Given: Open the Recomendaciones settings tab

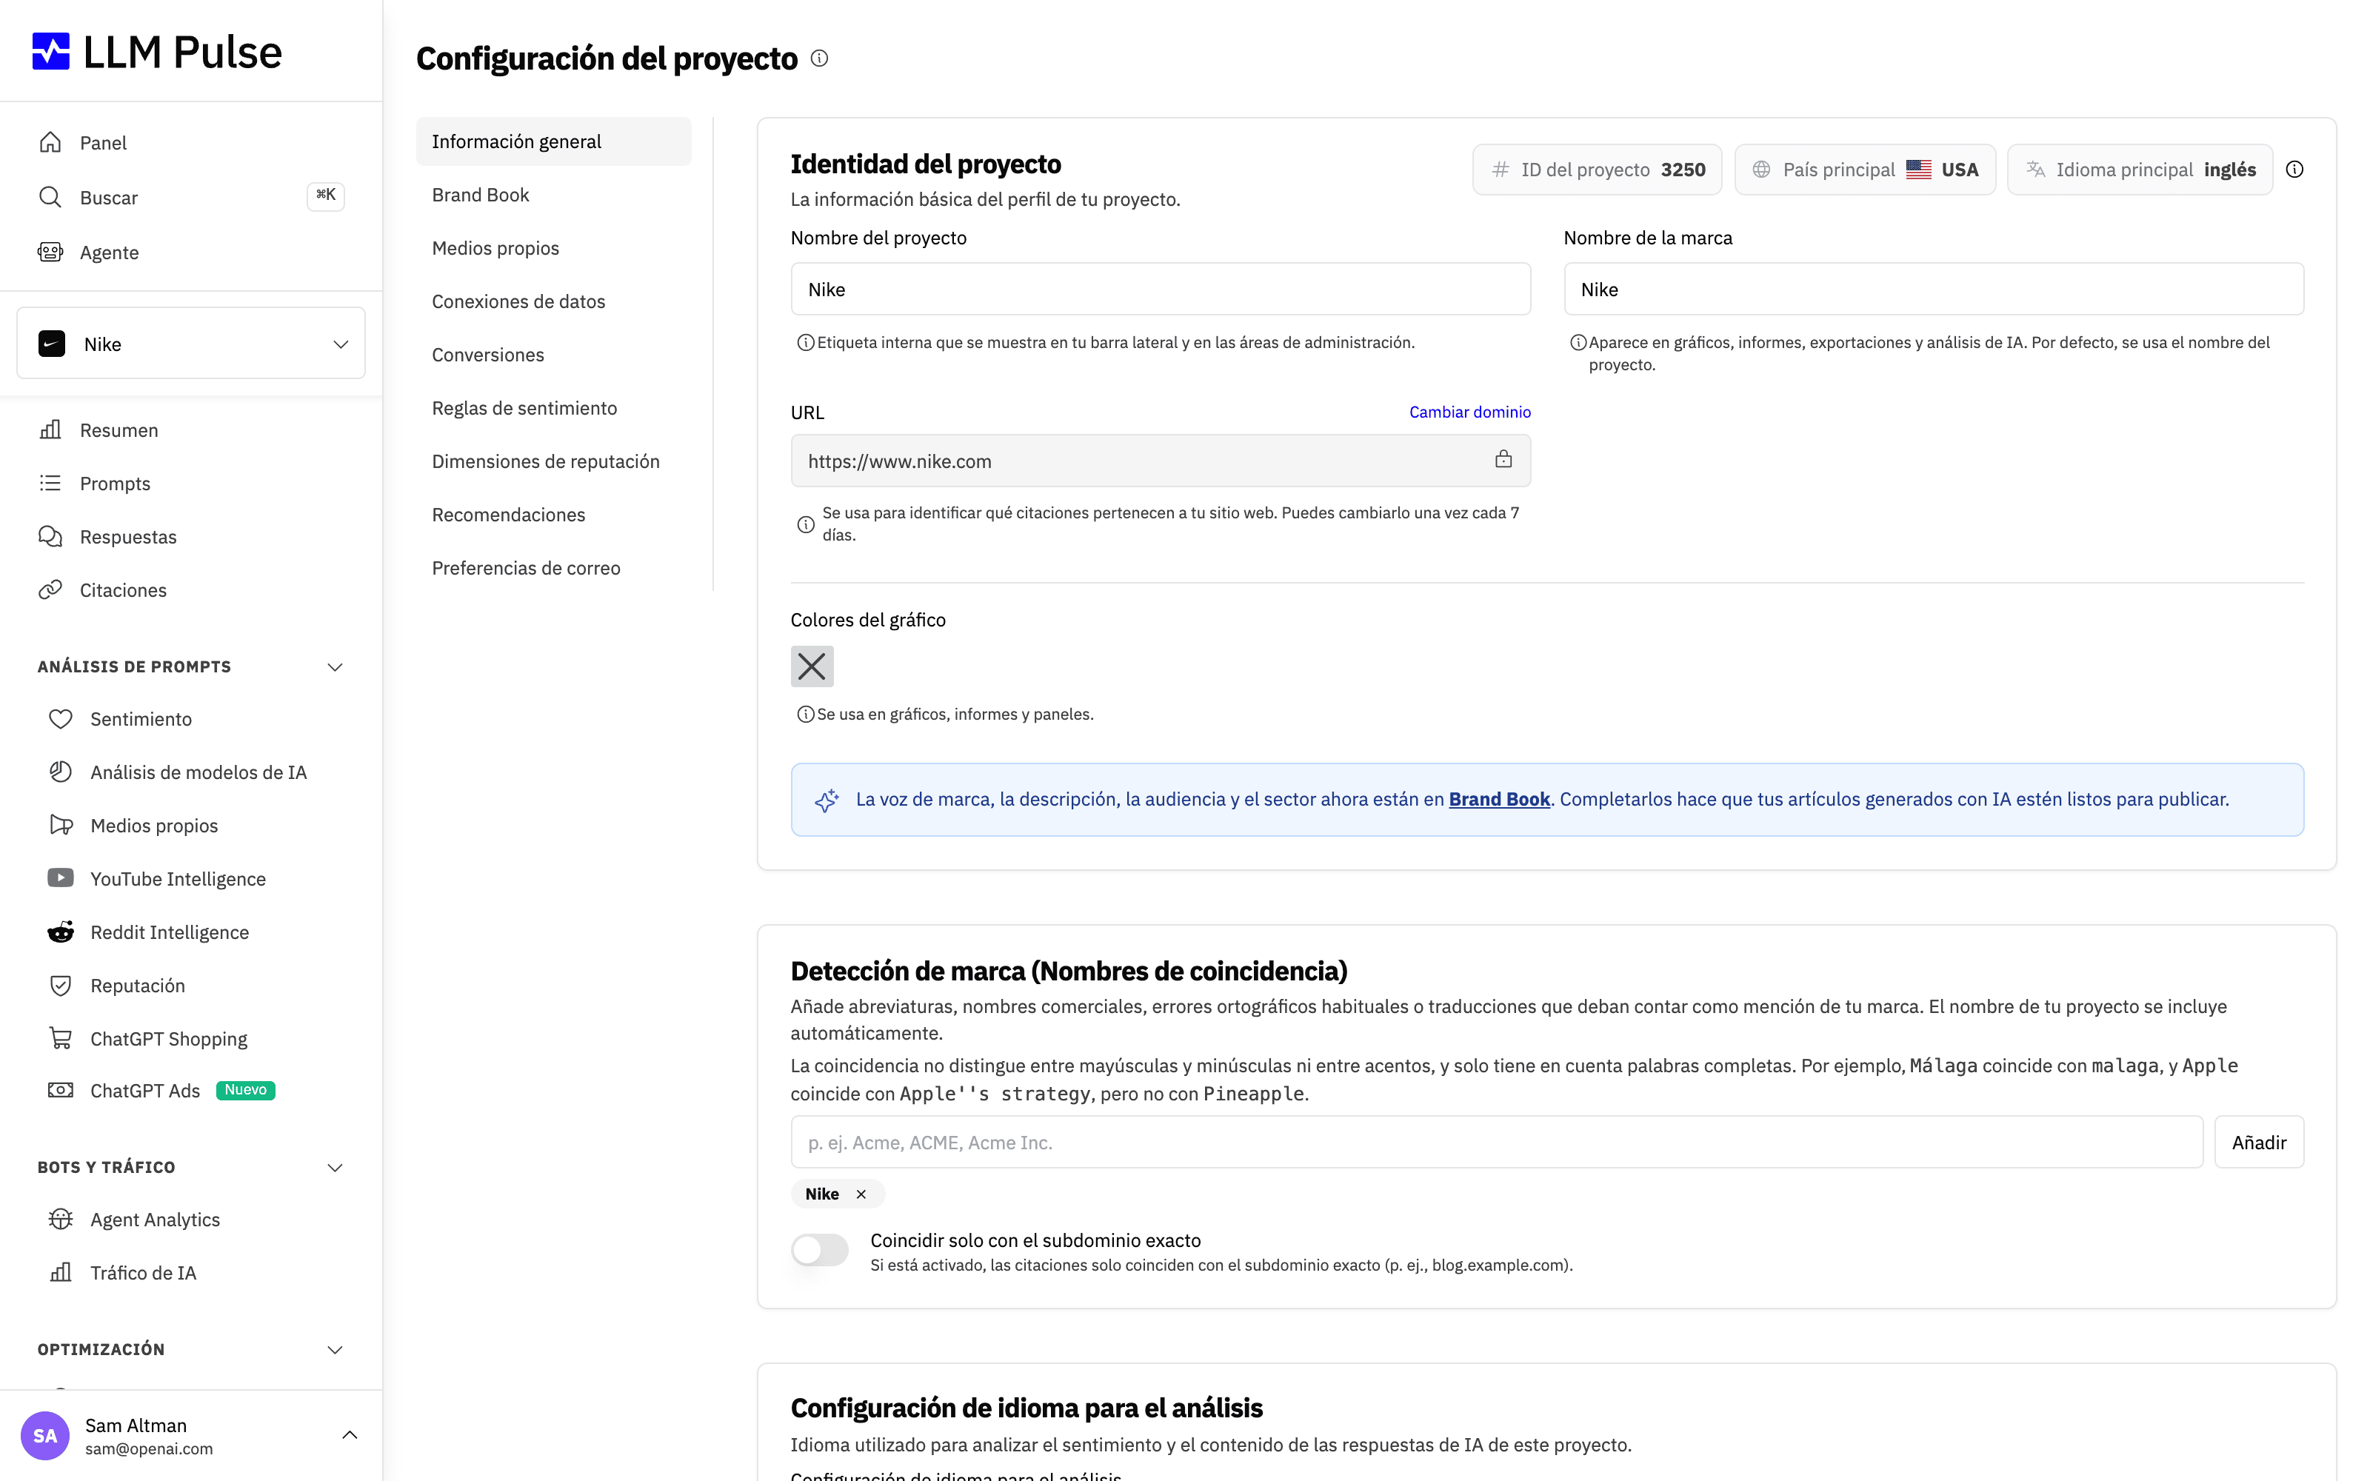Looking at the screenshot, I should coord(553,514).
